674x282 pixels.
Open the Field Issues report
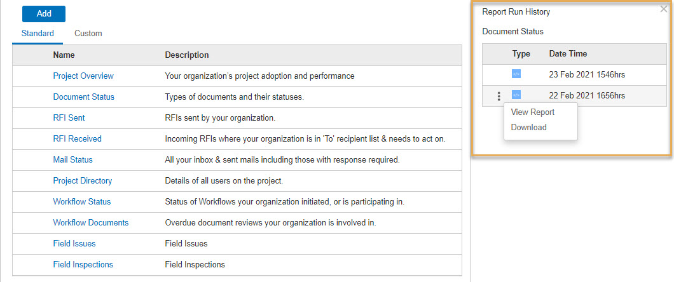[74, 244]
